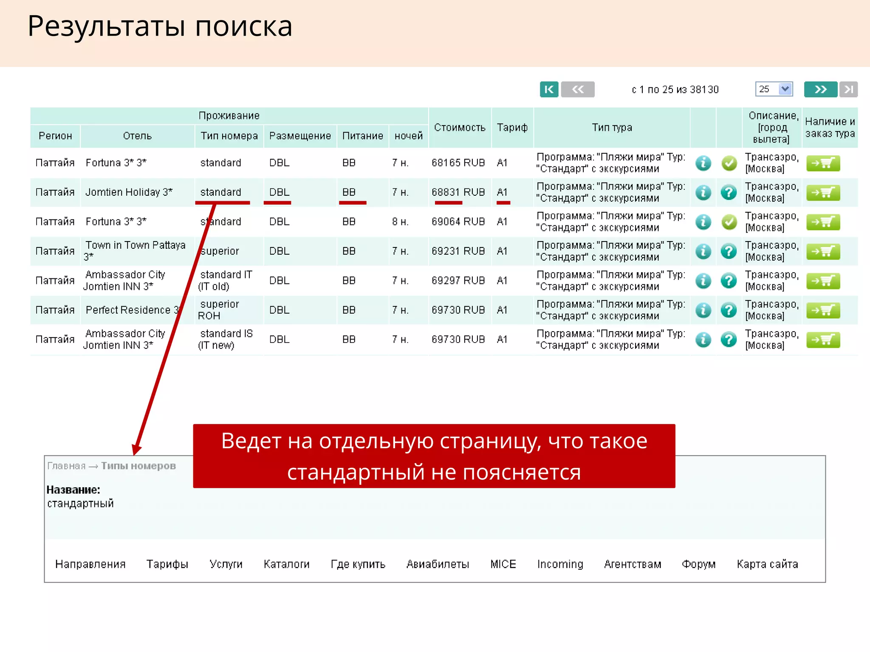Open info icon for Fortuna 68165 RUB row
Viewport: 870px width, 652px height.
[703, 163]
